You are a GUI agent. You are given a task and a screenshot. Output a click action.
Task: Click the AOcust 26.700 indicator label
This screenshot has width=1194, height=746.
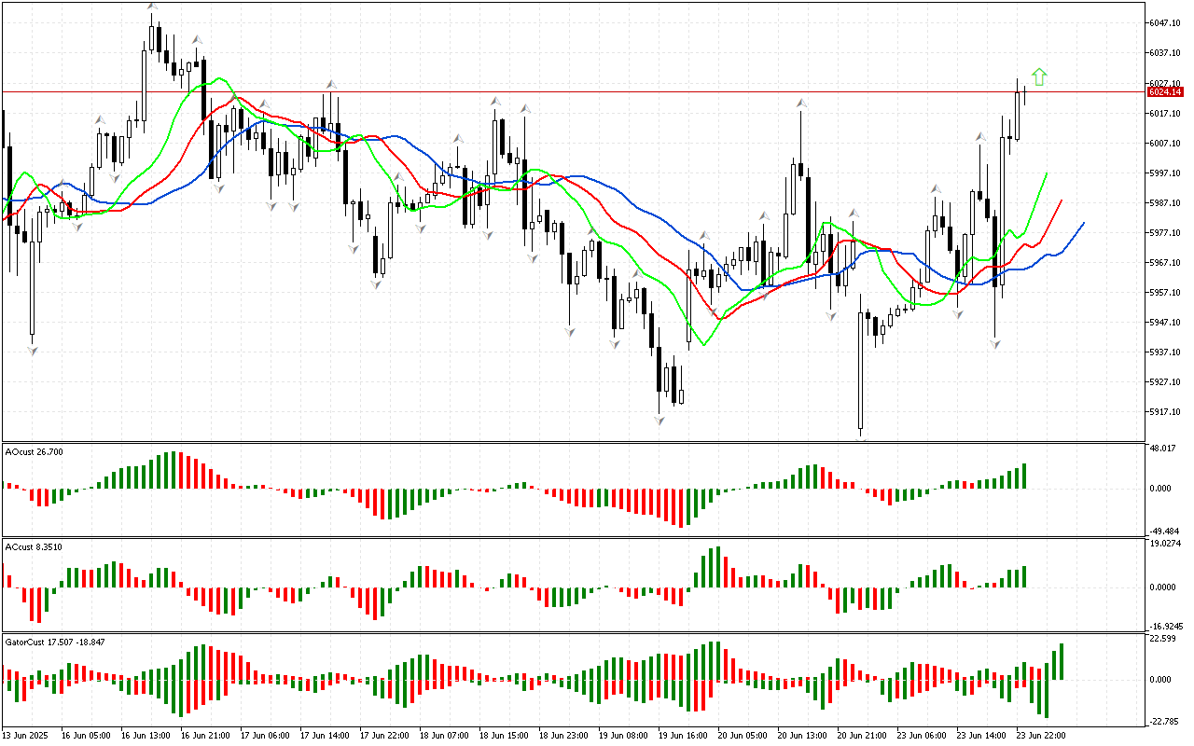coord(35,452)
